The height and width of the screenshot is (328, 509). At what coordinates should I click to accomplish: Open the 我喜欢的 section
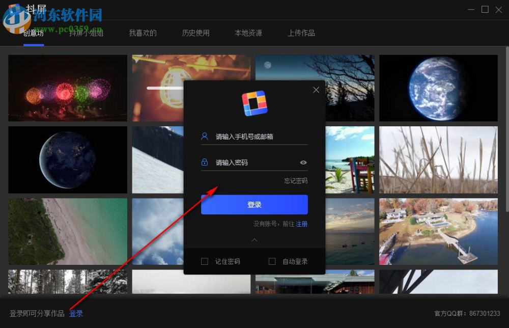(143, 33)
